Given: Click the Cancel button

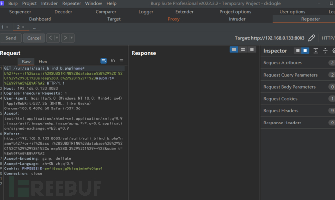Looking at the screenshot, I should coord(34,38).
